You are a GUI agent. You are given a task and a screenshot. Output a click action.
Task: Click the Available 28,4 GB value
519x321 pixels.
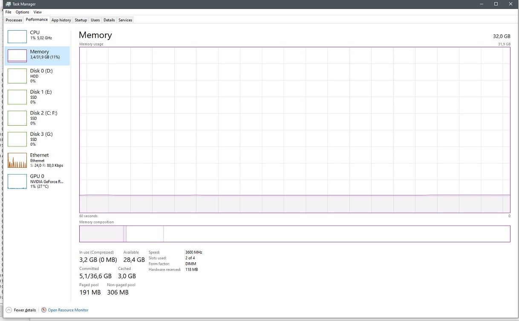pos(134,260)
